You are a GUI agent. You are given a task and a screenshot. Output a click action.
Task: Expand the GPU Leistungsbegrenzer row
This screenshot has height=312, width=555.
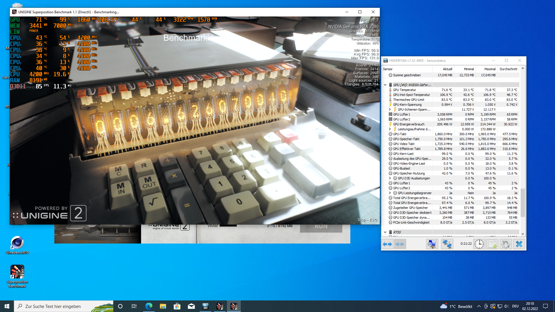[x=390, y=193]
